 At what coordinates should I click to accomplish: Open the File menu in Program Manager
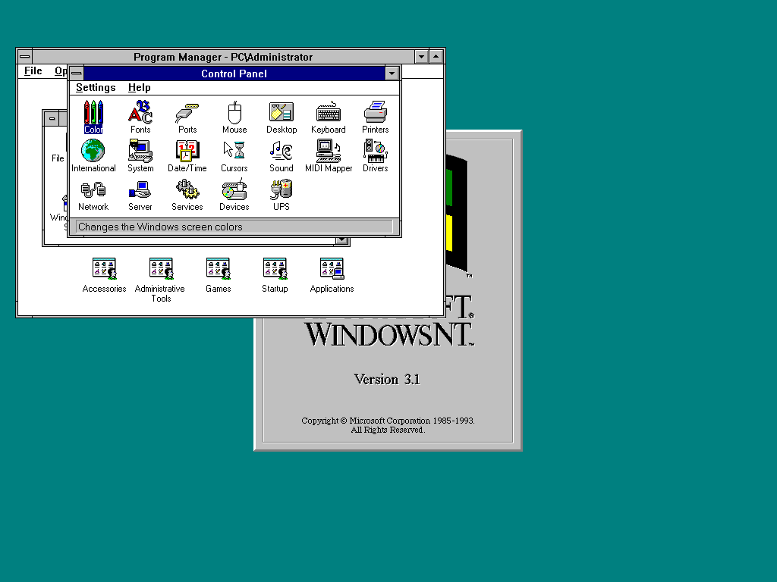tap(33, 71)
